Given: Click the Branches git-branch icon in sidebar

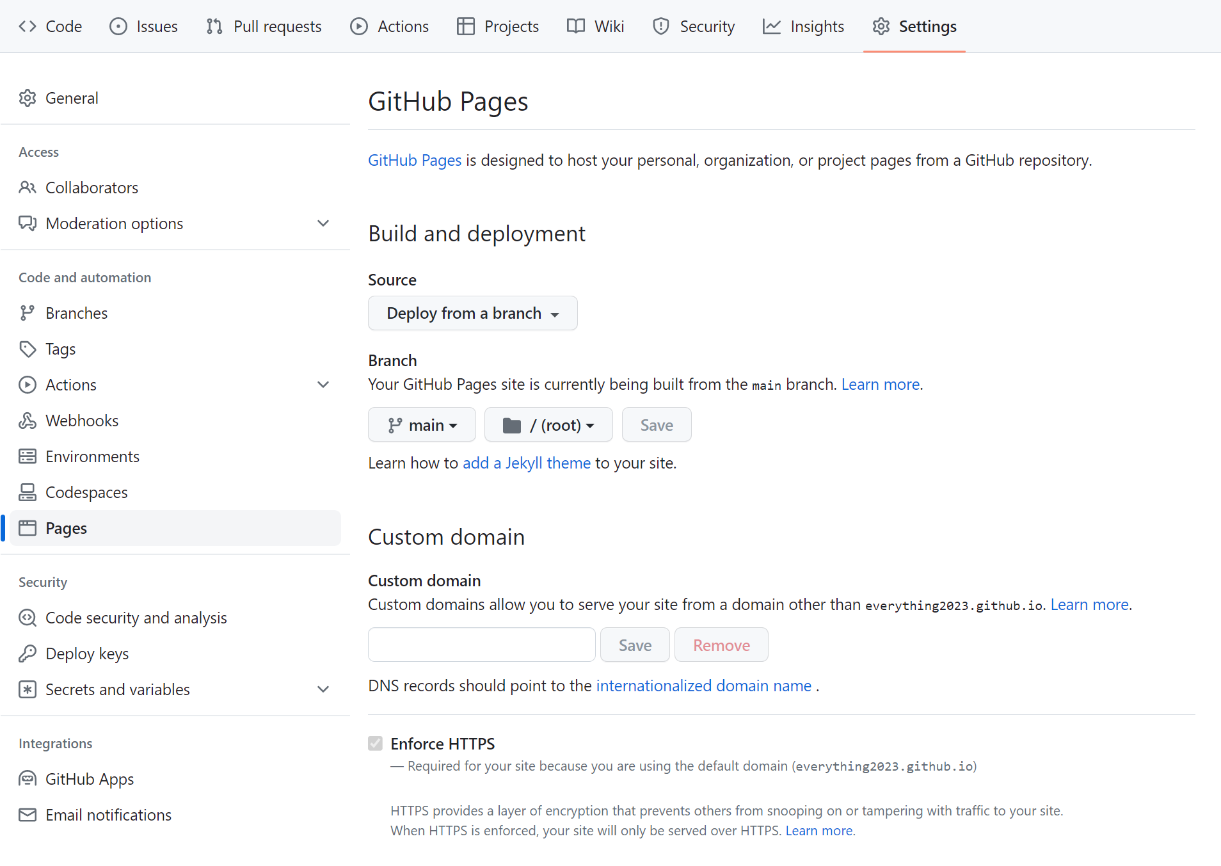Looking at the screenshot, I should [x=28, y=313].
